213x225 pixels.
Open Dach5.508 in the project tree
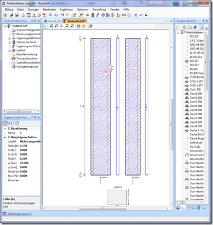tap(196, 110)
